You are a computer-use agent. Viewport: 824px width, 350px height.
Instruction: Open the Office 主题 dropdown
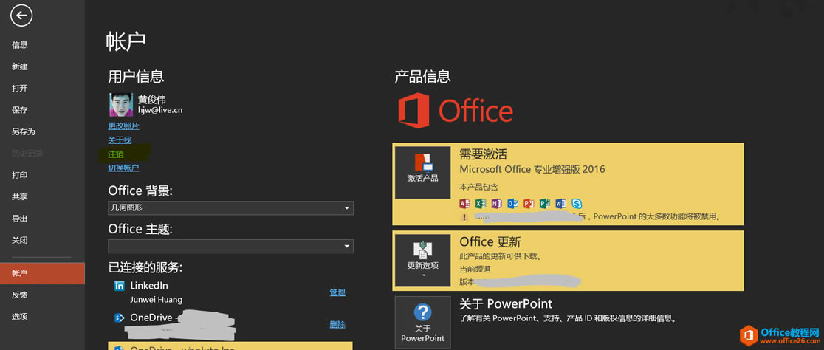point(230,246)
